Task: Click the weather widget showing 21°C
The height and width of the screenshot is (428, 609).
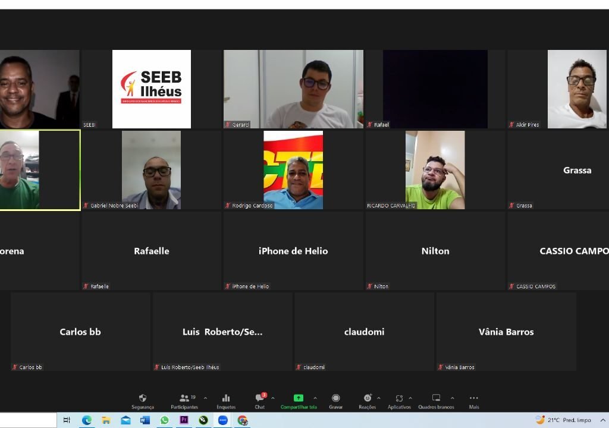Action: tap(563, 420)
